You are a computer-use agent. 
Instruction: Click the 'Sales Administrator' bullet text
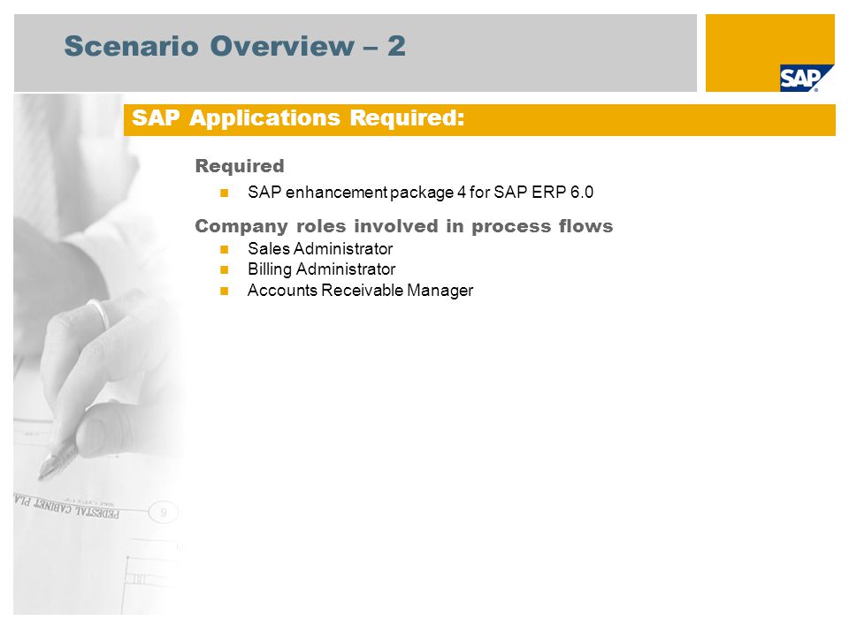[320, 249]
